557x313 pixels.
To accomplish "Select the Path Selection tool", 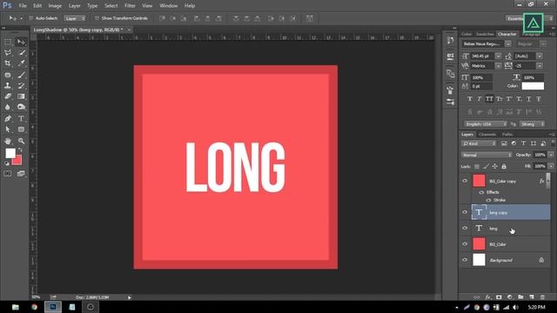I will click(8, 130).
